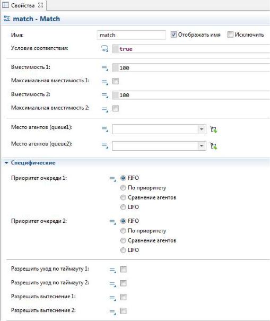Click the Имя text field containing match
The image size is (270, 321).
click(x=131, y=35)
